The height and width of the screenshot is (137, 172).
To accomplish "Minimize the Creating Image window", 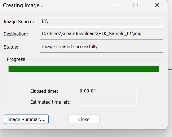I will (x=115, y=5).
